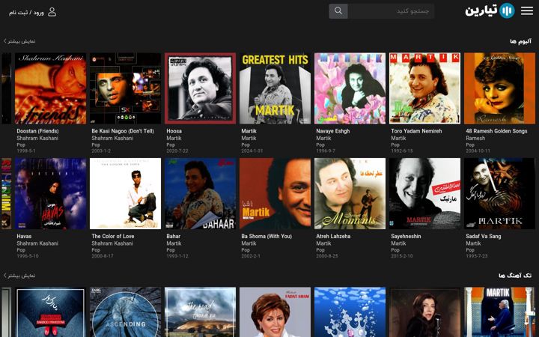Click the Sadaf Va Sang title
539x337 pixels.
point(484,236)
